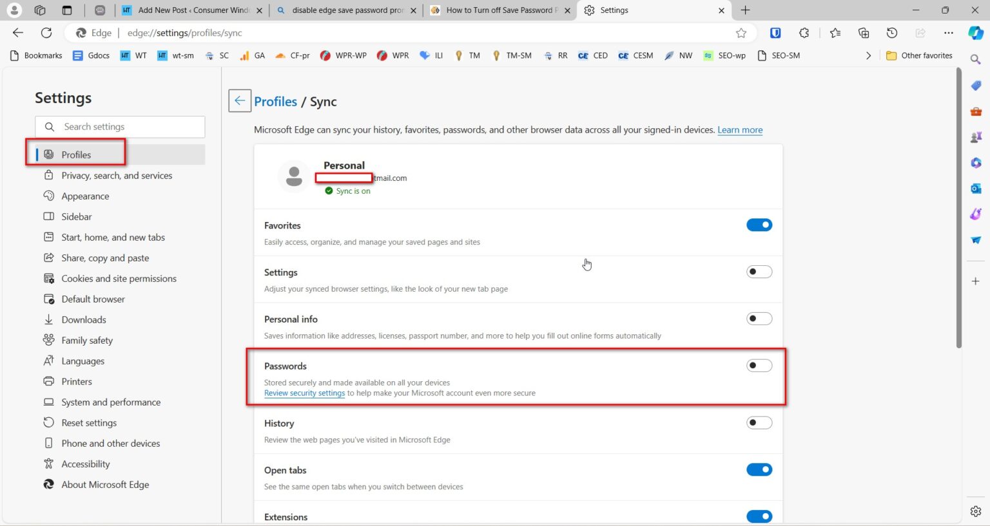
Task: Open browsing History clock icon
Action: [891, 33]
